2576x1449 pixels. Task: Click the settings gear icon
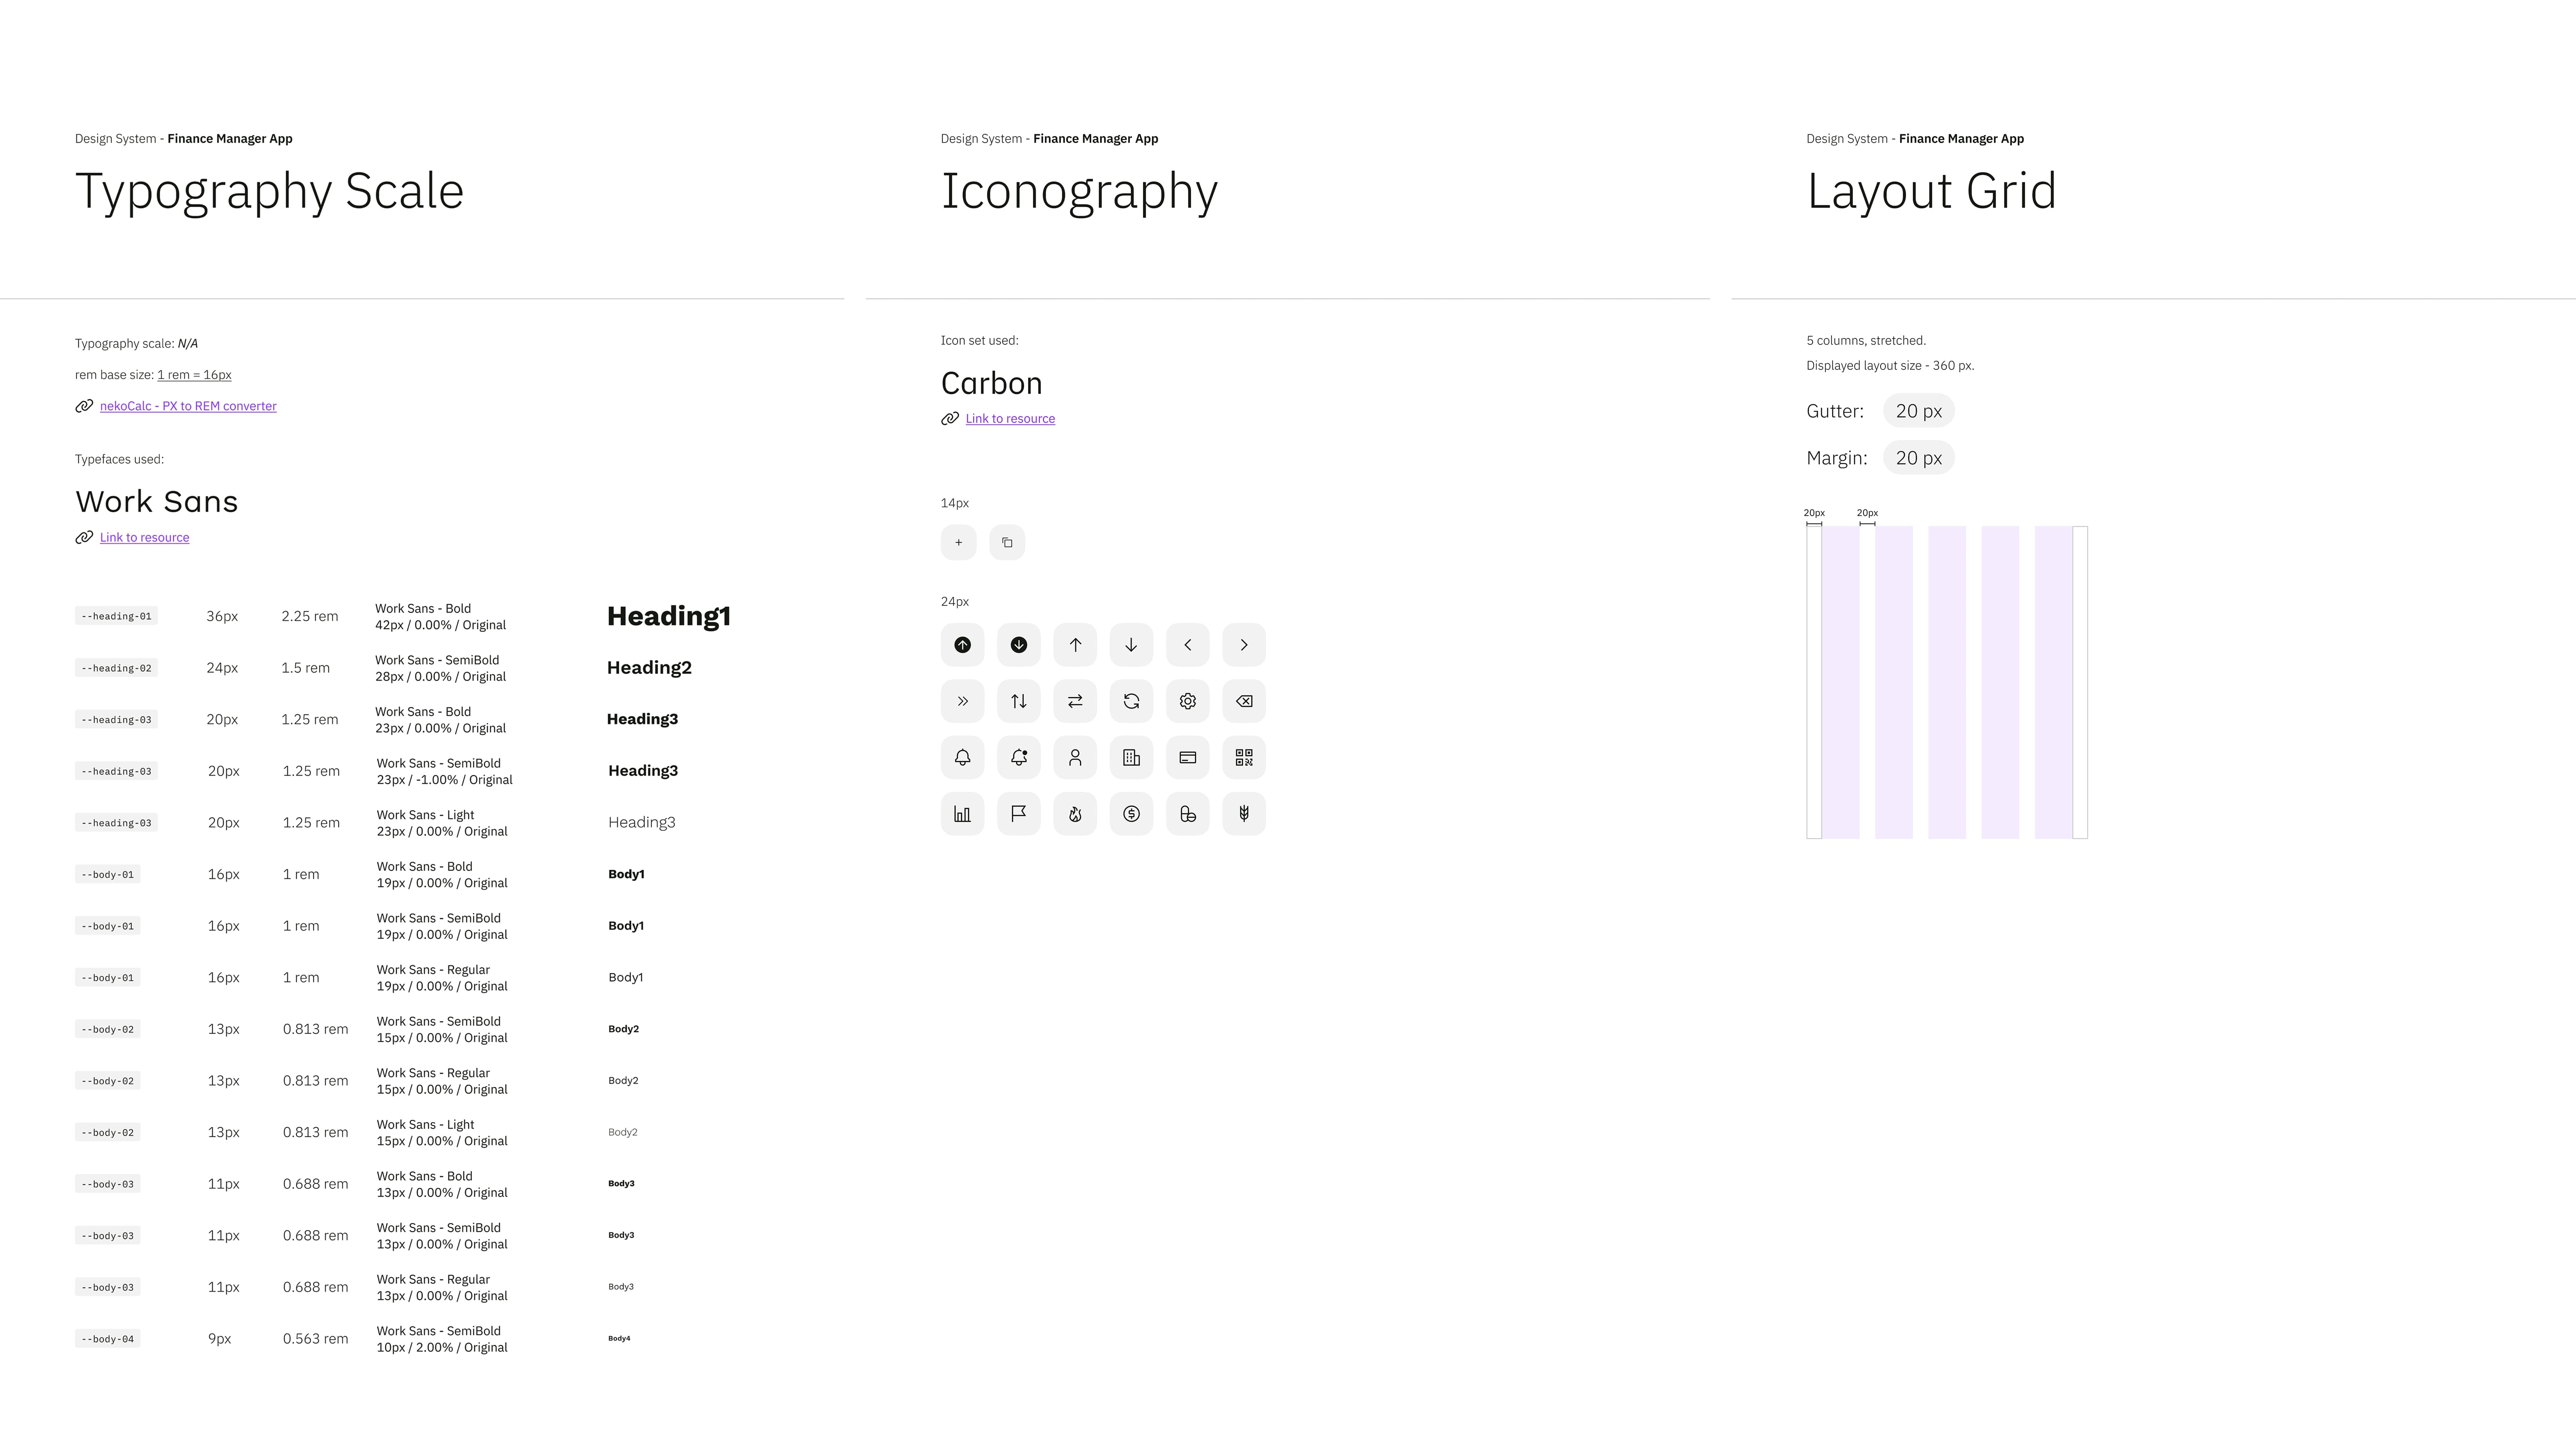coord(1188,701)
